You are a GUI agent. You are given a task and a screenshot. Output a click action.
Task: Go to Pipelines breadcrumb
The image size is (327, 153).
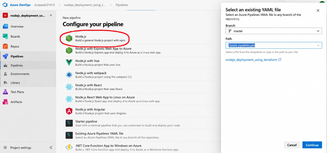tap(122, 5)
